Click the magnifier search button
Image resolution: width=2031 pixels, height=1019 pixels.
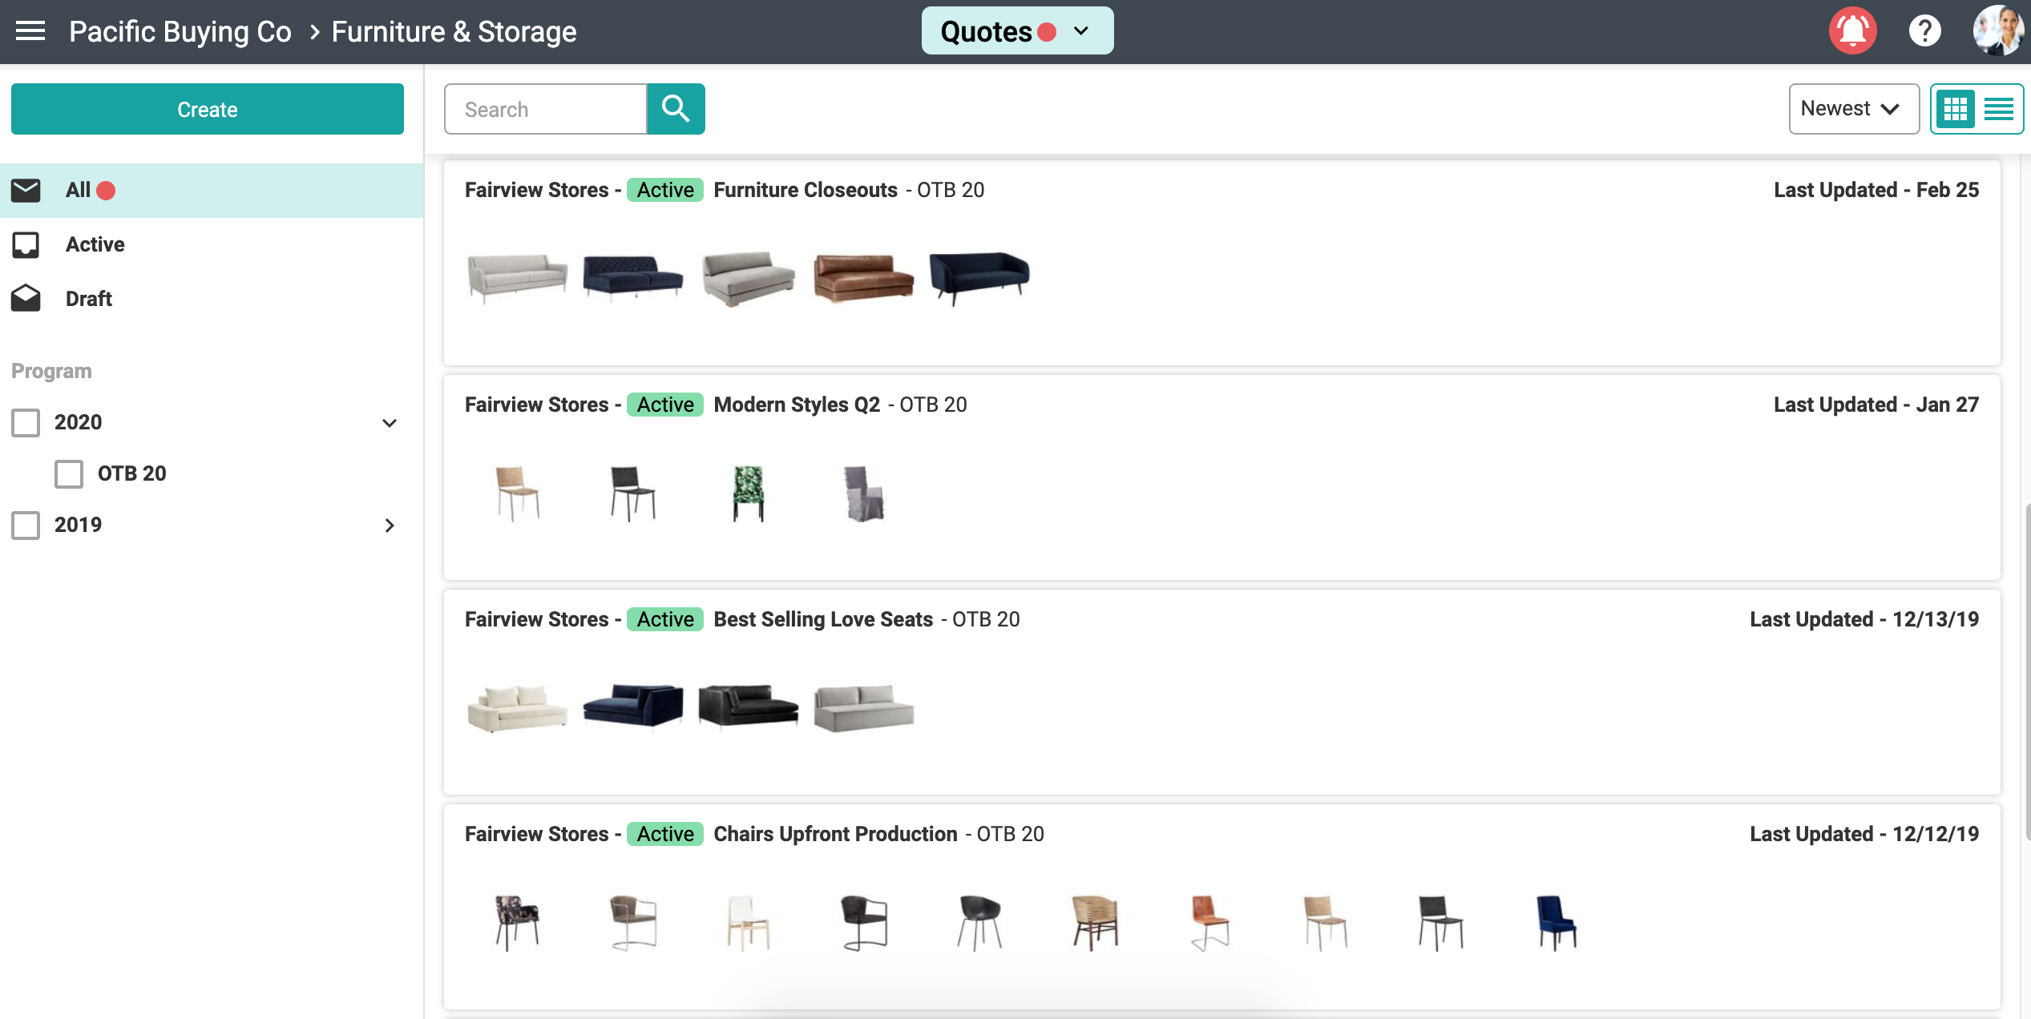676,109
